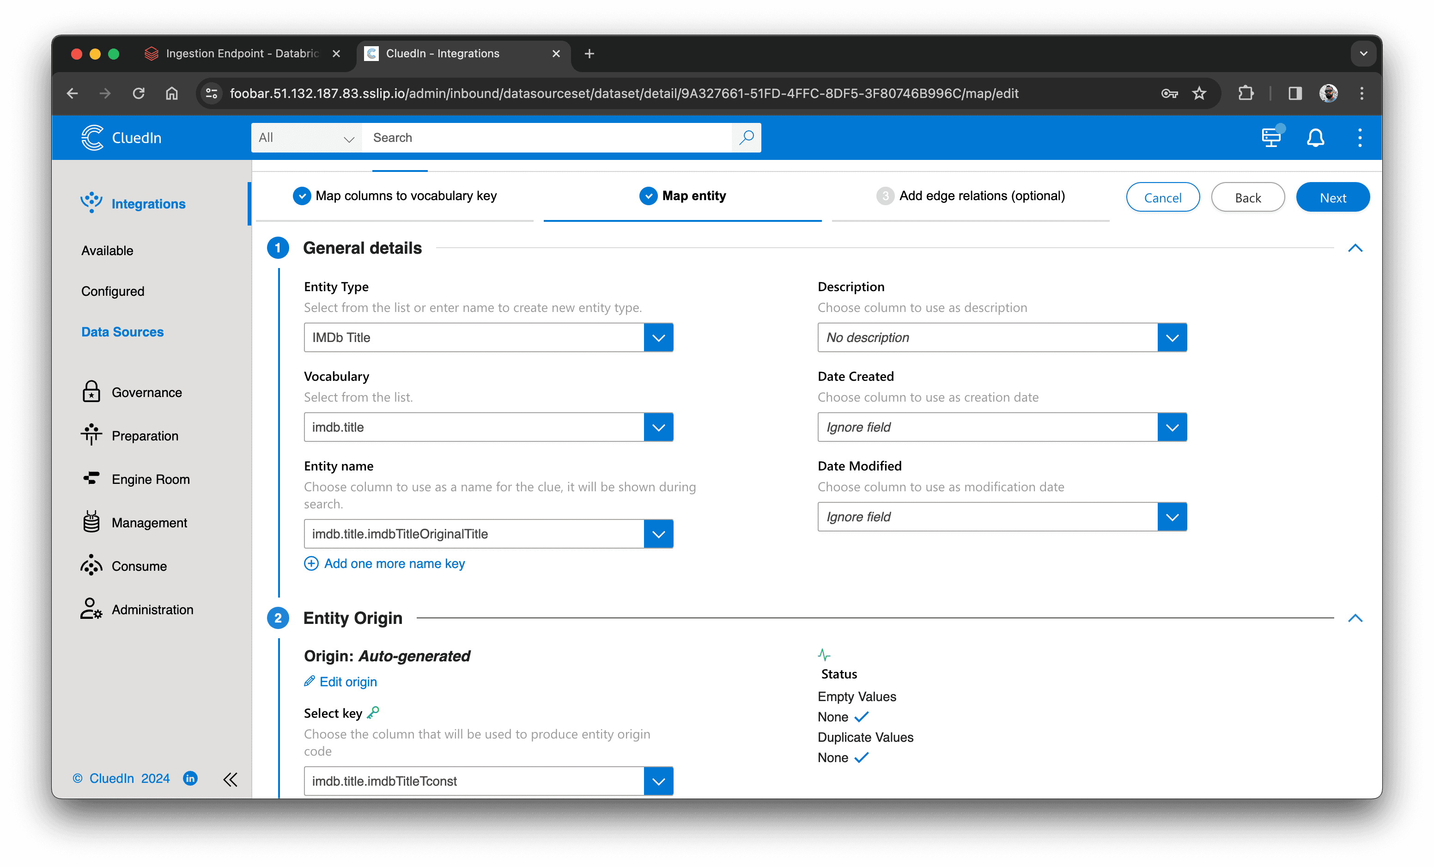Click the Administration icon in sidebar
The image size is (1434, 867).
91,608
